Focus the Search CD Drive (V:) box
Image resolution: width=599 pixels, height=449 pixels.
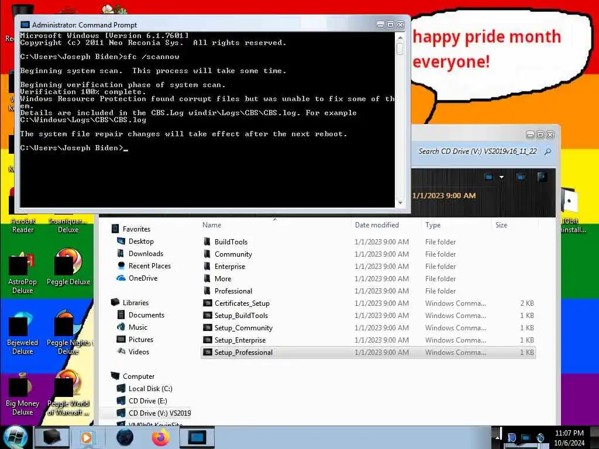[477, 151]
